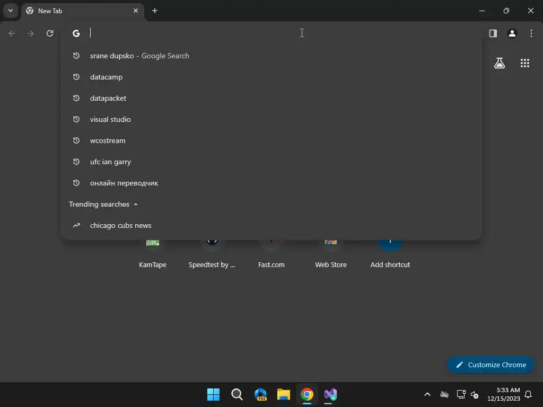Screen dimensions: 543x407
Task: Select the 'srane dupsko' search suggestion
Action: [x=271, y=56]
